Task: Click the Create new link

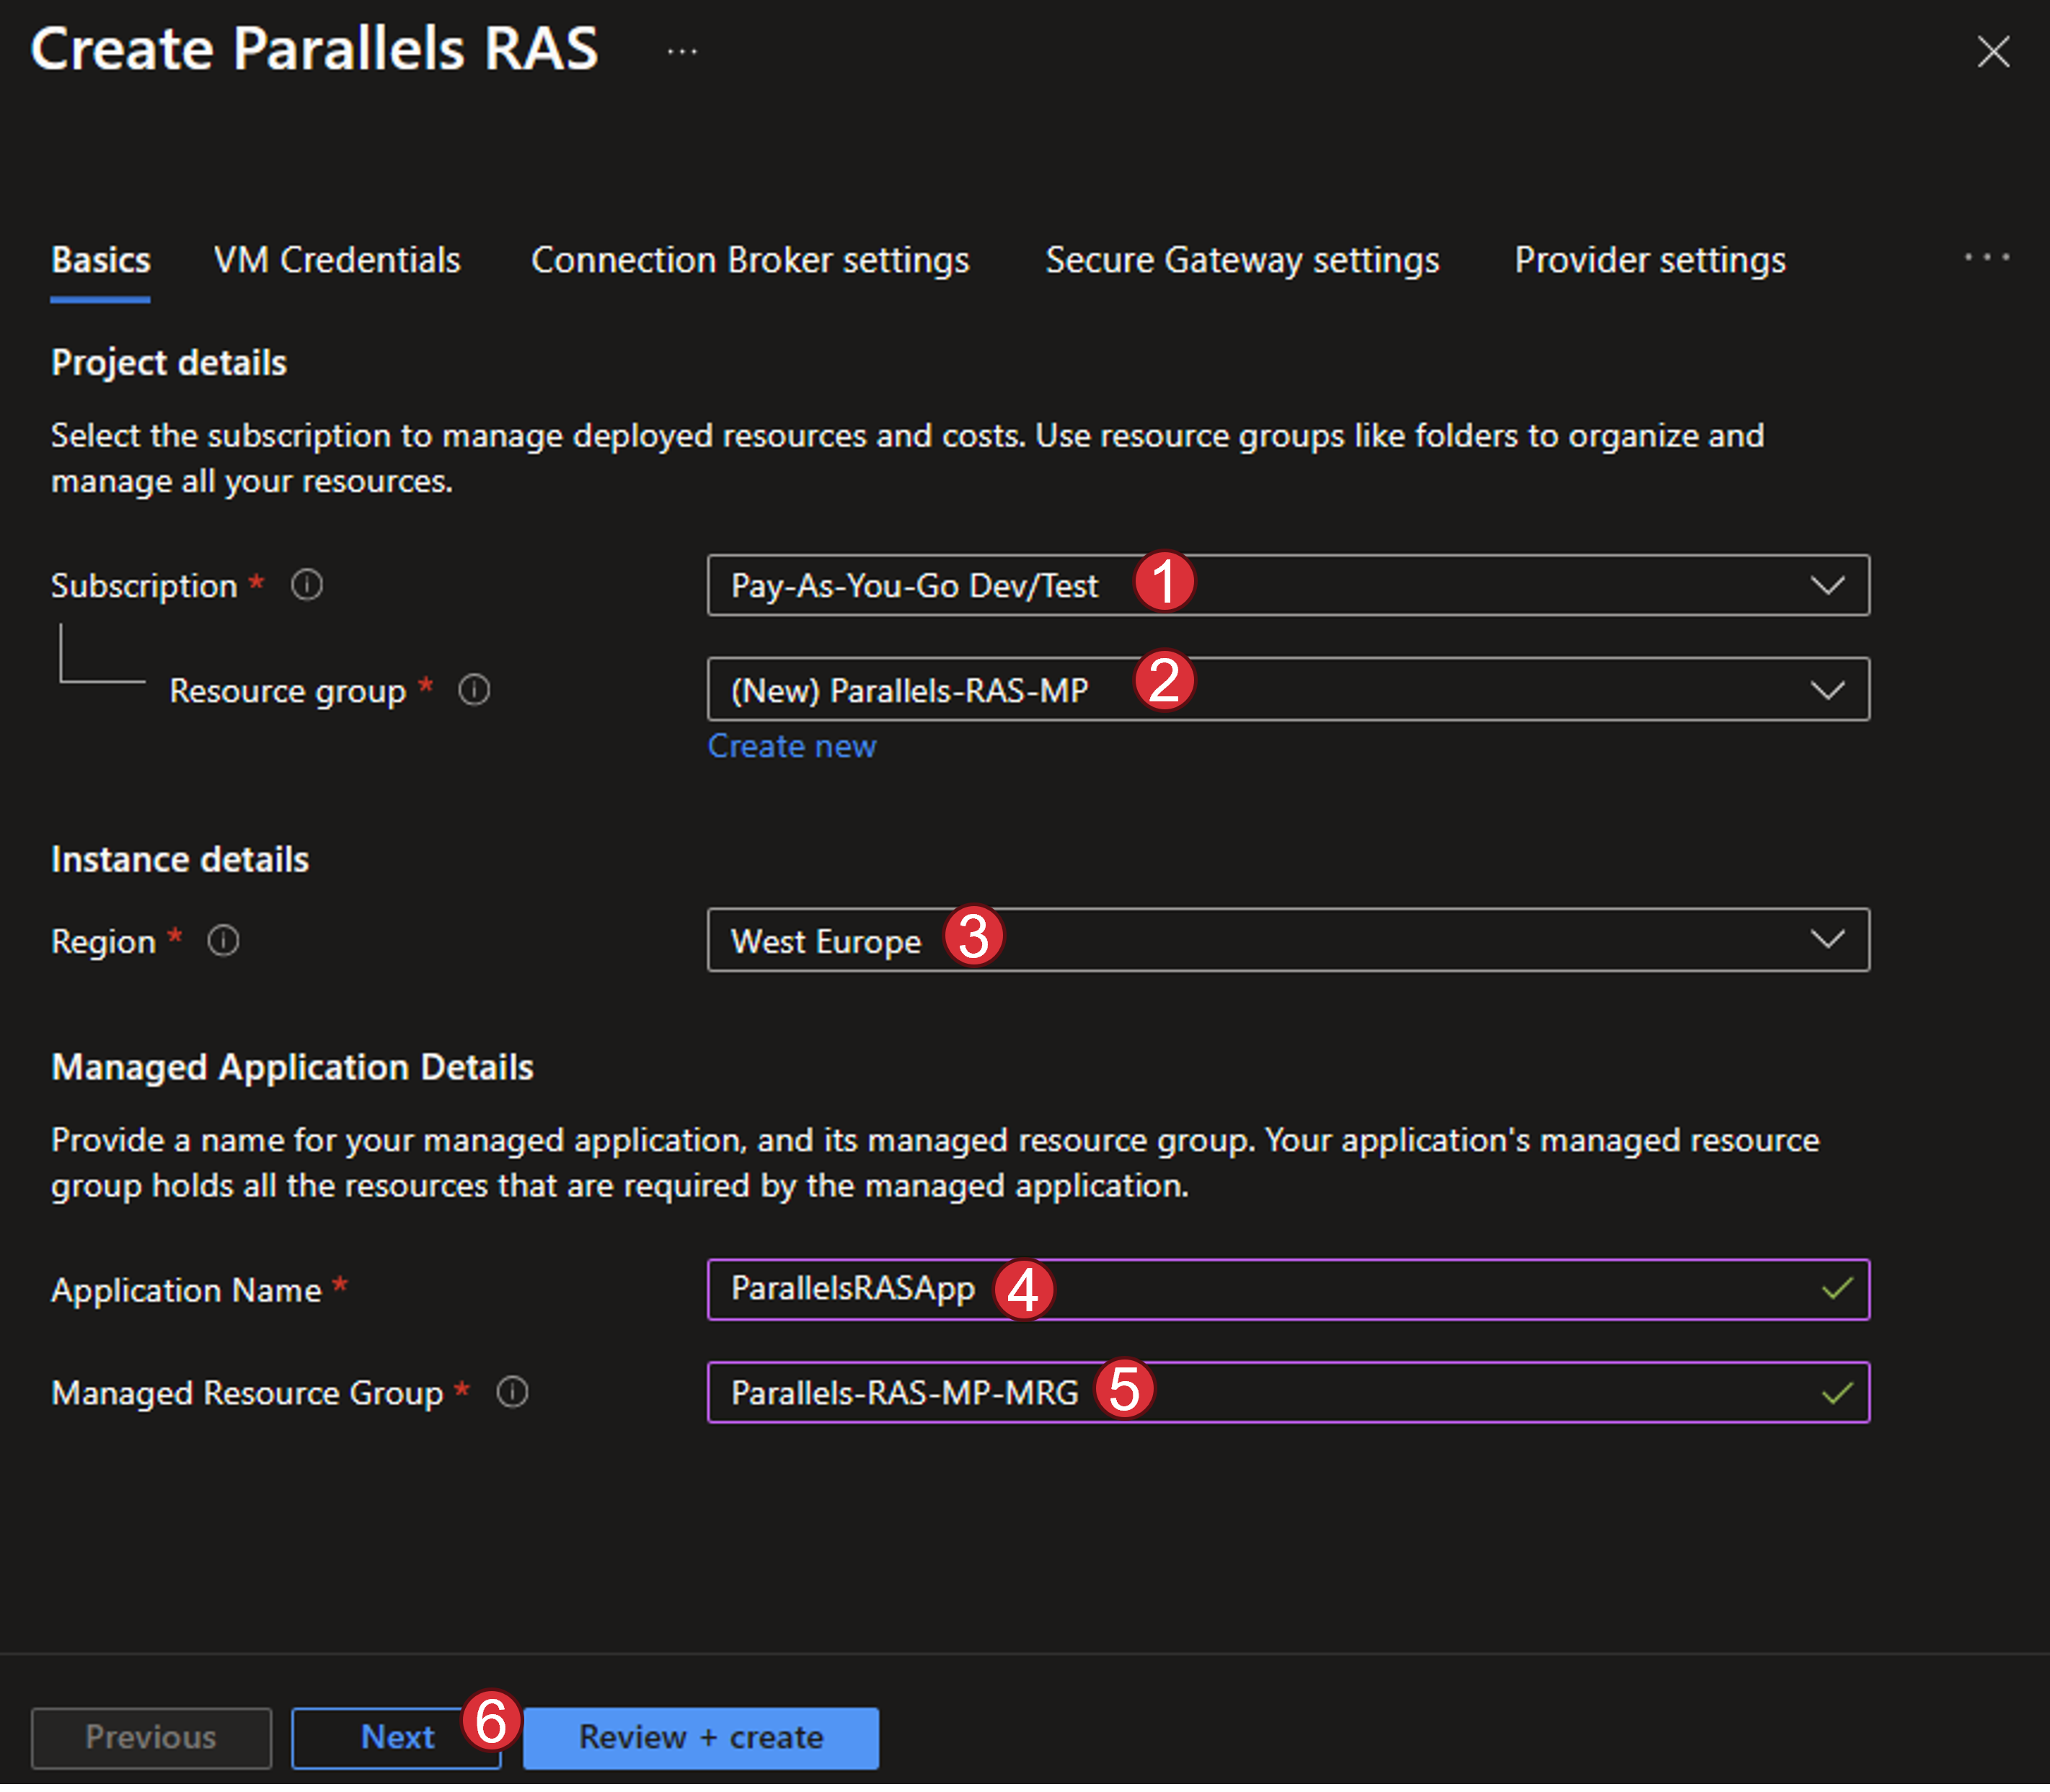Action: click(x=792, y=746)
